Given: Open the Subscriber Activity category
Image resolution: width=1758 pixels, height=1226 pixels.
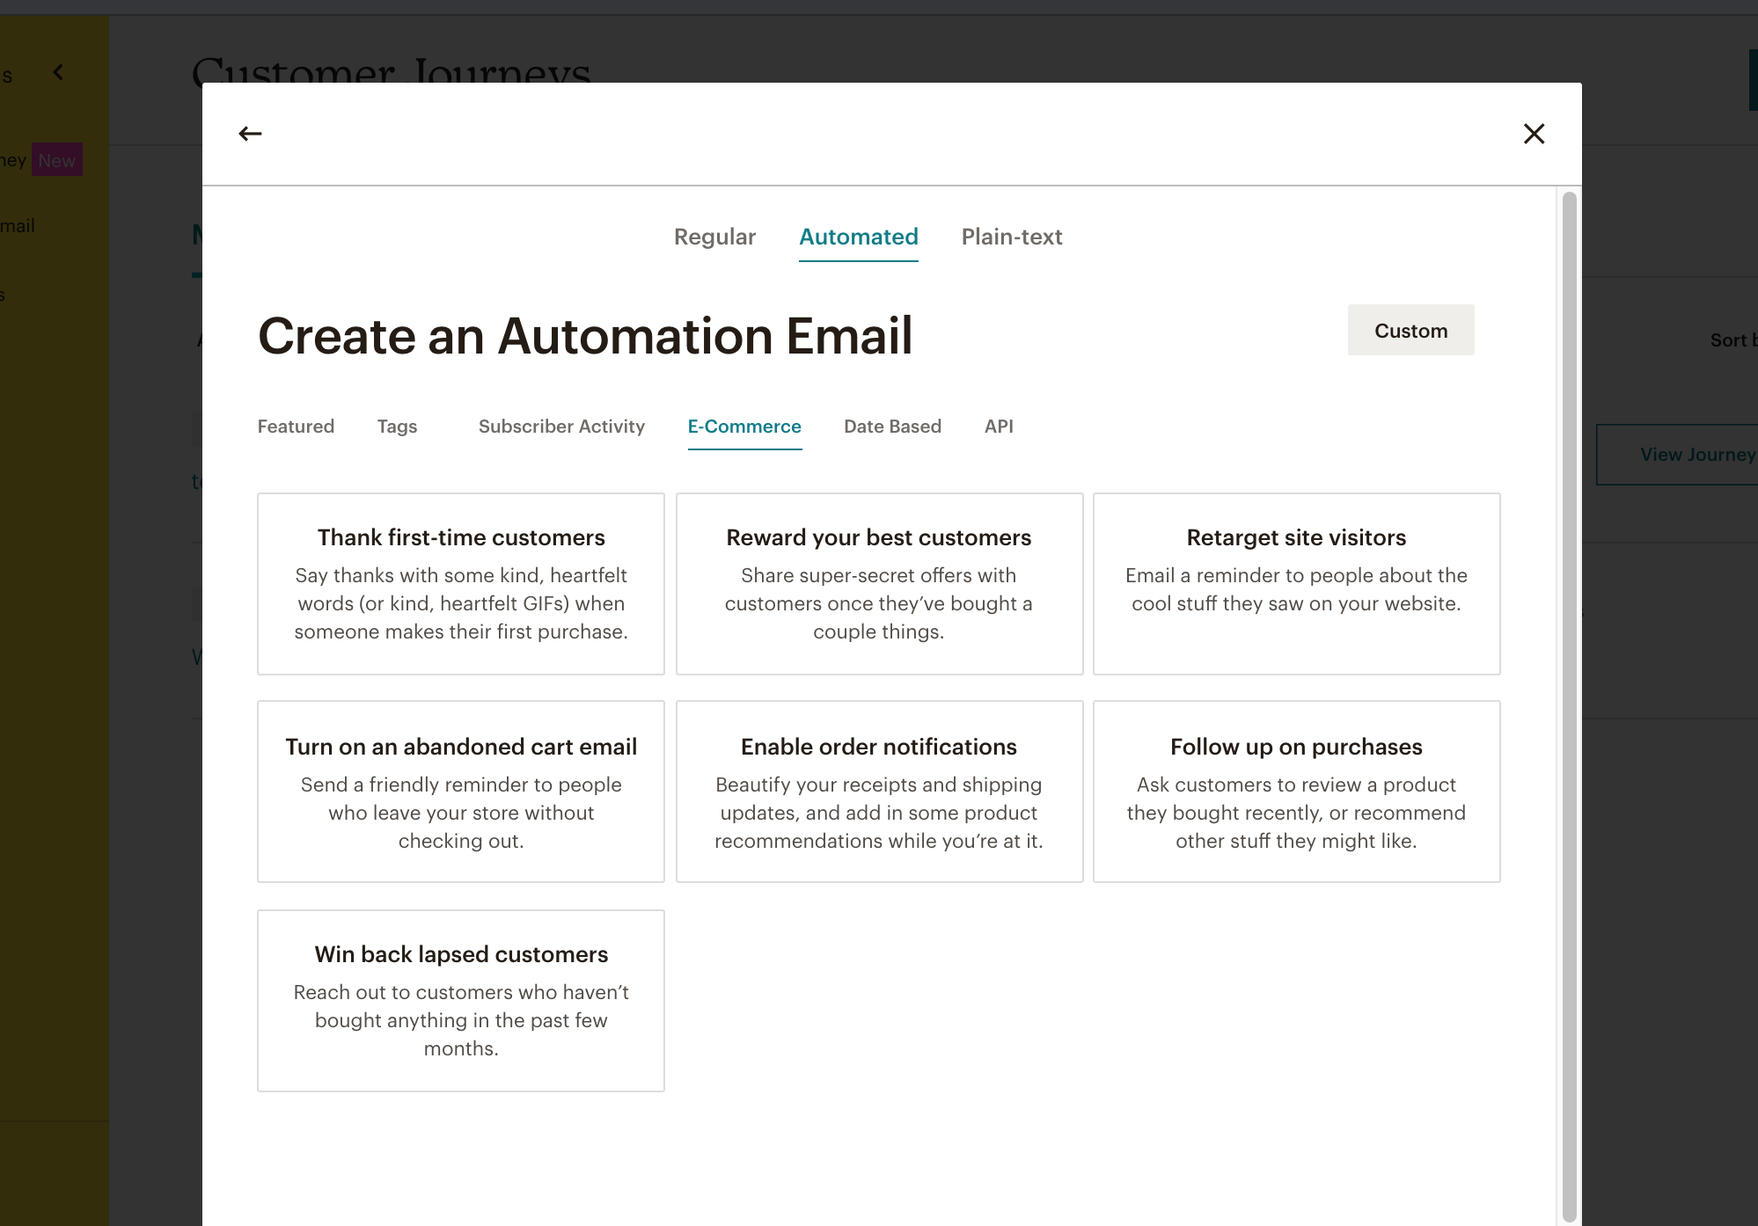Looking at the screenshot, I should (x=561, y=427).
